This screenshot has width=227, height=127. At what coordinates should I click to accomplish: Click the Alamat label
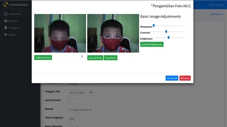49,109
